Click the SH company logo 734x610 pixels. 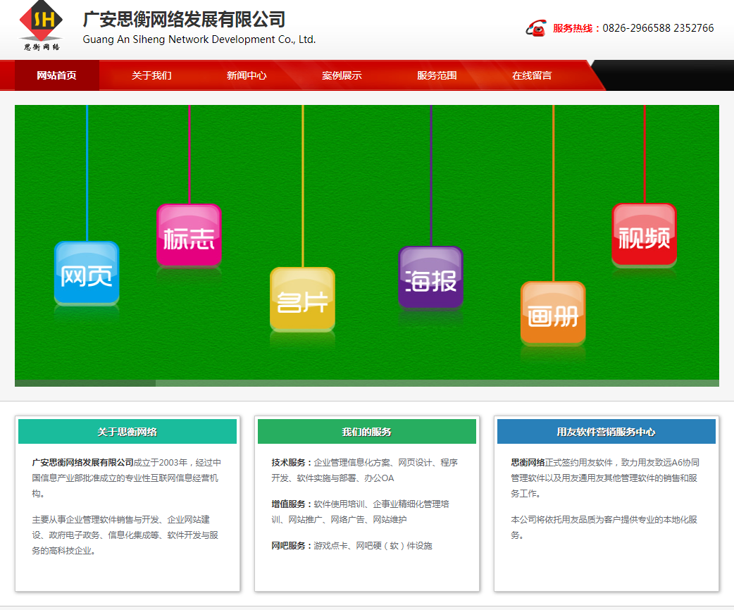click(41, 26)
